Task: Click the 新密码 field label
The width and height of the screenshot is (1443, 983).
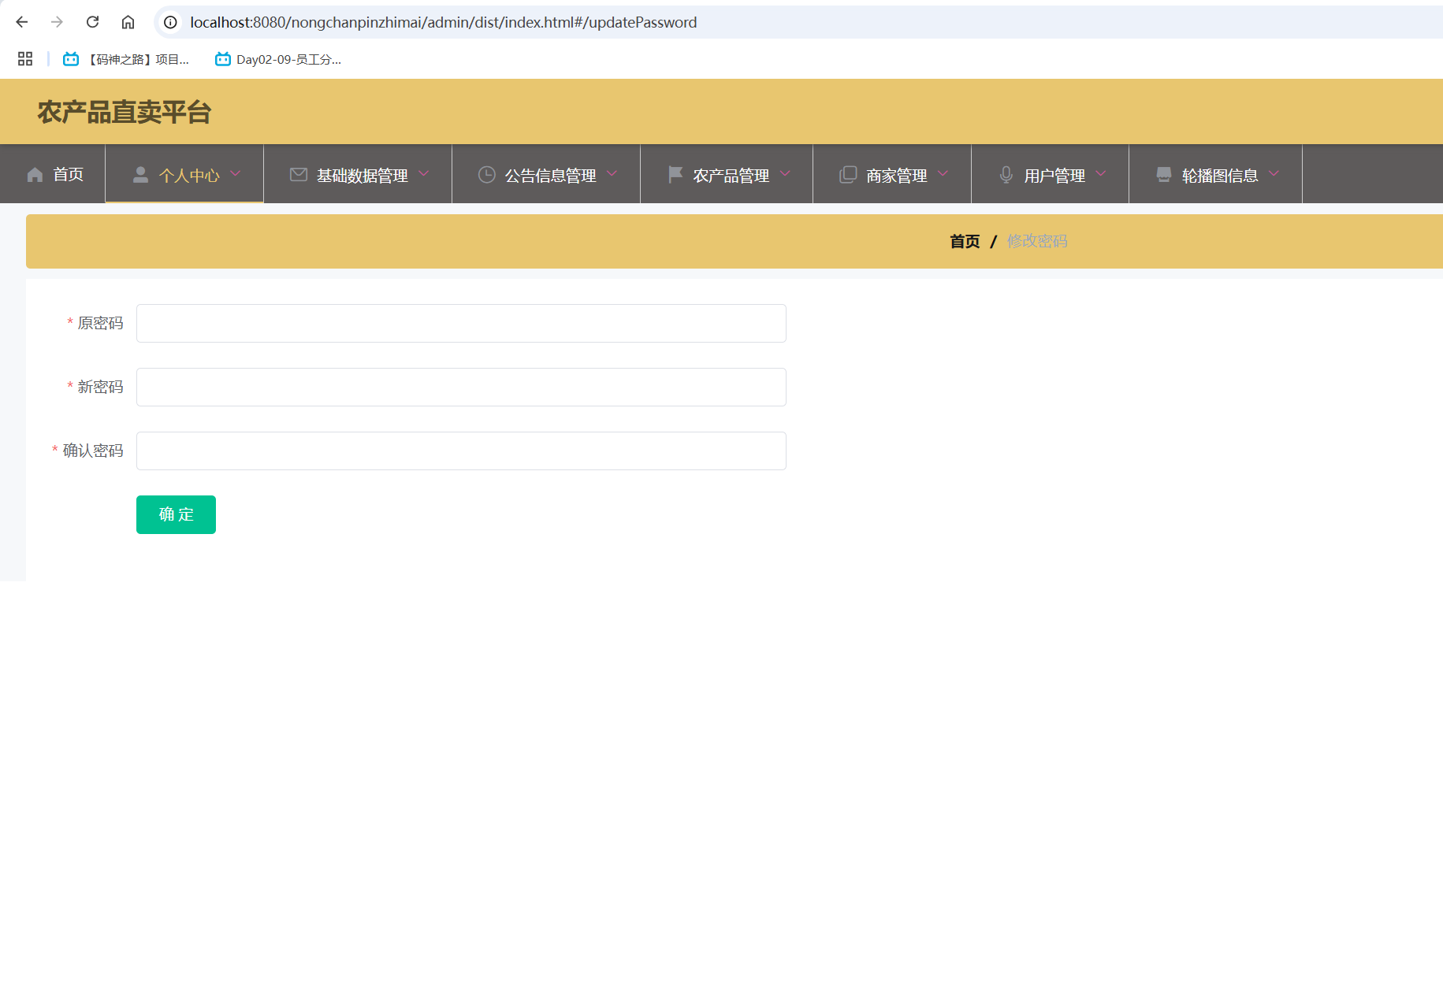Action: (100, 387)
